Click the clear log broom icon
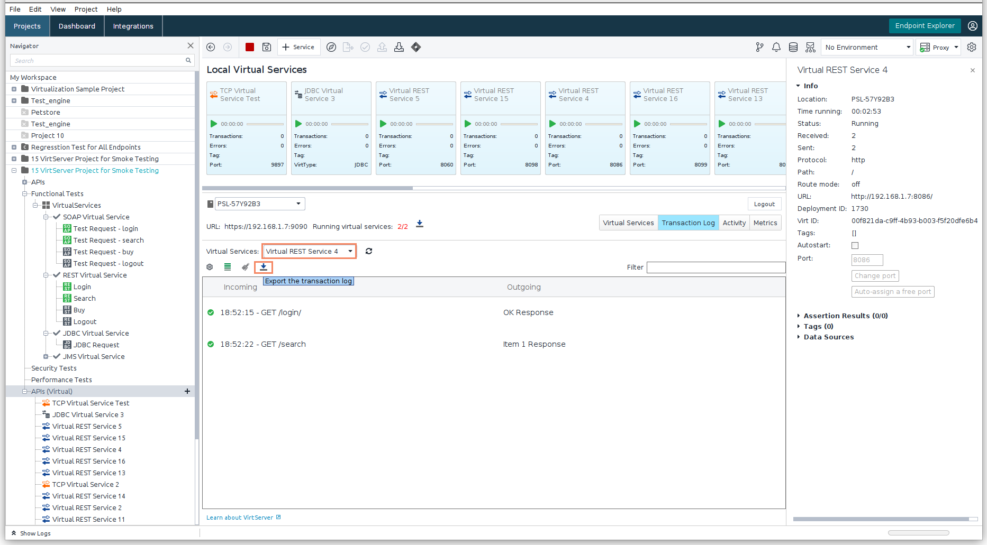Screen dimensions: 987x545 pyautogui.click(x=245, y=267)
